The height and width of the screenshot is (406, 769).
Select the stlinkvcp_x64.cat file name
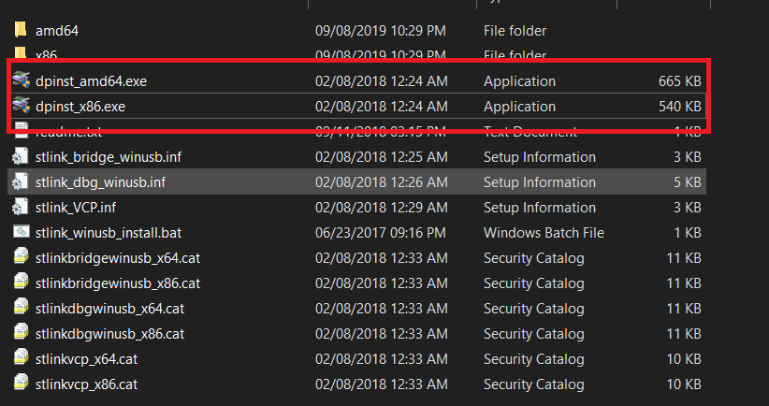pos(88,359)
